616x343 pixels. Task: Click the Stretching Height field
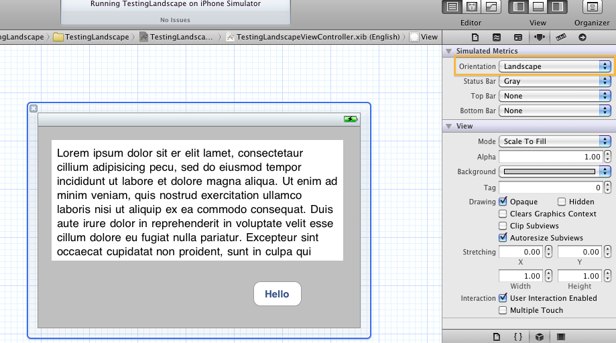click(580, 276)
